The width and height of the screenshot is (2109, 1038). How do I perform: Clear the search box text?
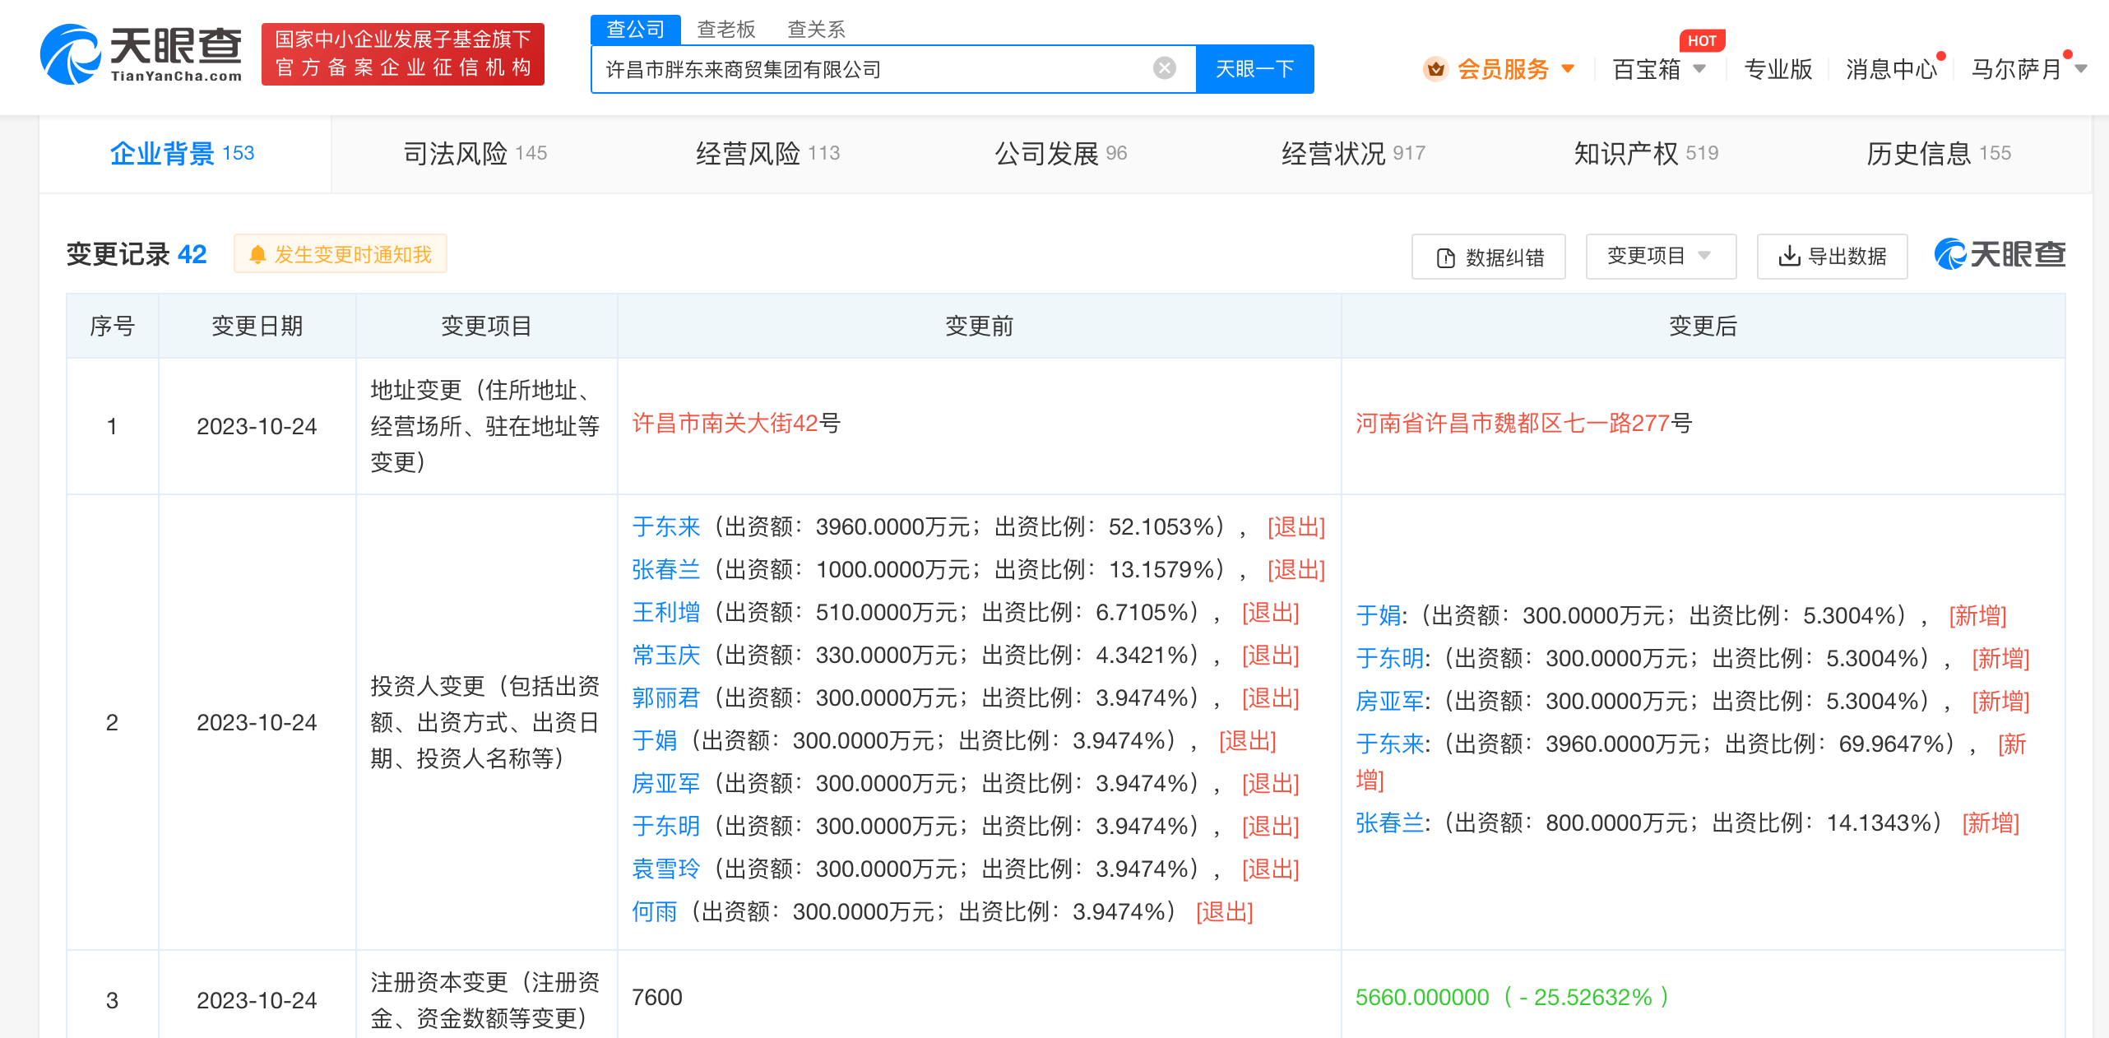[x=1164, y=68]
